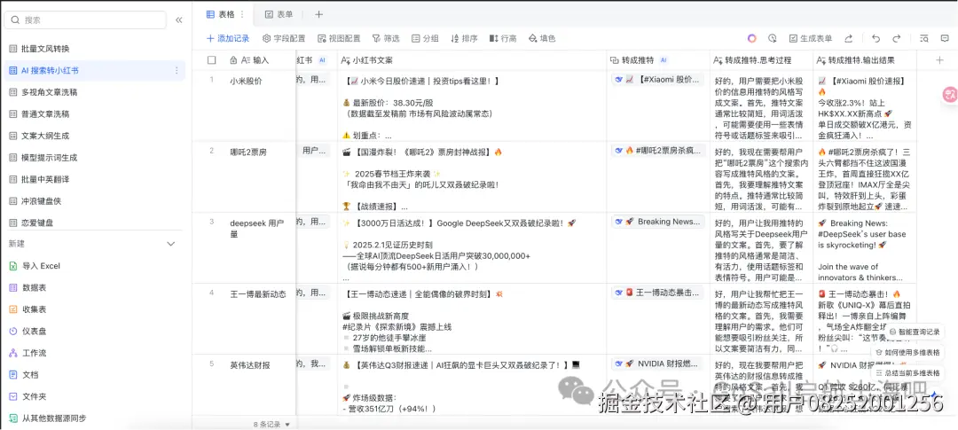Click the 如何使用多维表格 suggestion

coord(907,353)
